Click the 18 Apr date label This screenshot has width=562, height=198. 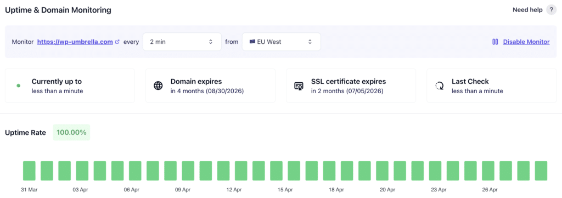[x=336, y=189]
